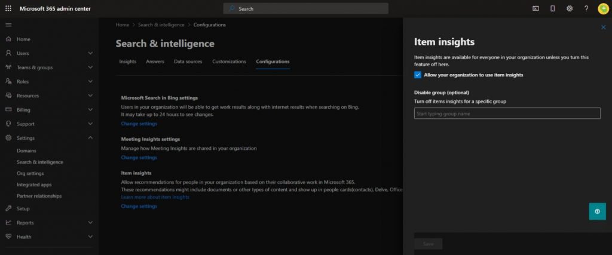Expand Teams & groups in sidebar
Image resolution: width=612 pixels, height=255 pixels.
(x=90, y=67)
